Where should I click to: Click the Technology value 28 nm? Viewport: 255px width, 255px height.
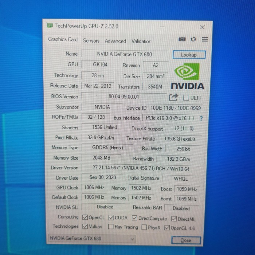98,75
